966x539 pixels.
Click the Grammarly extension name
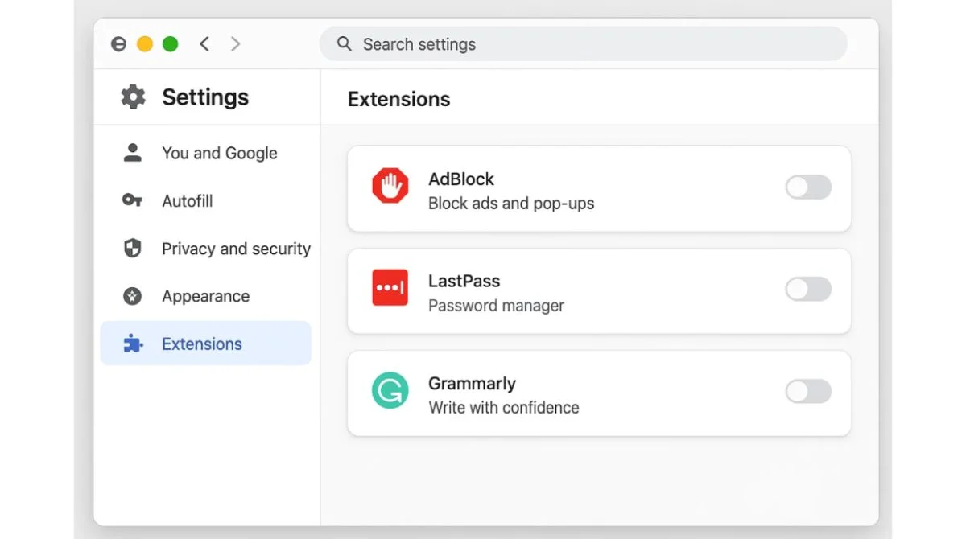pyautogui.click(x=472, y=383)
